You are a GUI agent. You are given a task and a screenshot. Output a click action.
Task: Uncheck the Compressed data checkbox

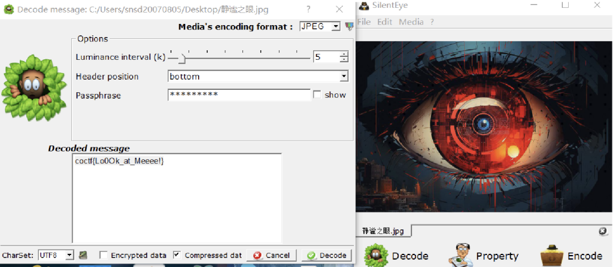(x=177, y=255)
